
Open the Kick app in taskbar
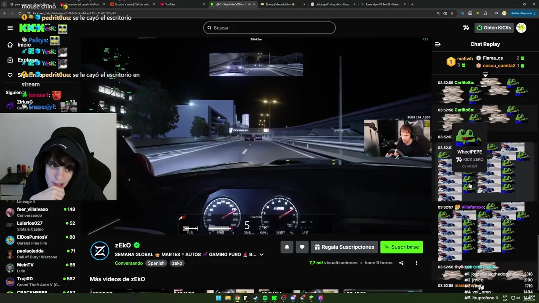tap(274, 298)
